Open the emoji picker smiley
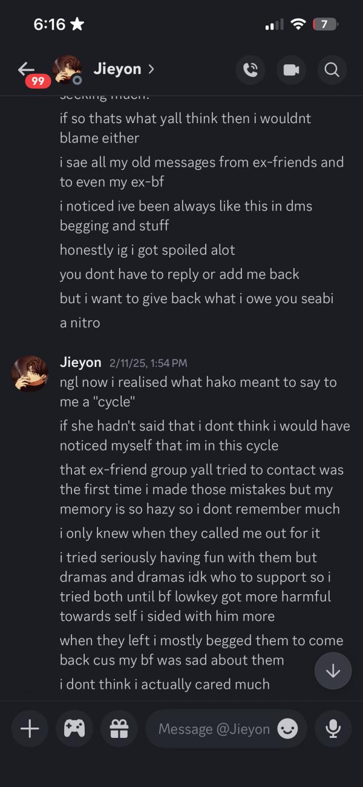This screenshot has height=787, width=363. 287,729
